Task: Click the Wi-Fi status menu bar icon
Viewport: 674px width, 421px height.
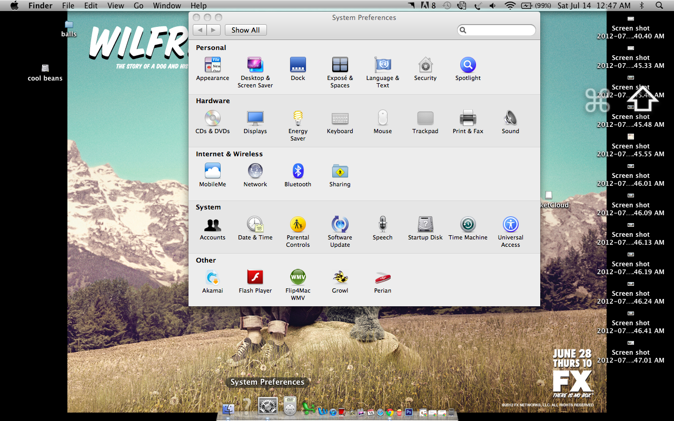Action: [x=510, y=6]
